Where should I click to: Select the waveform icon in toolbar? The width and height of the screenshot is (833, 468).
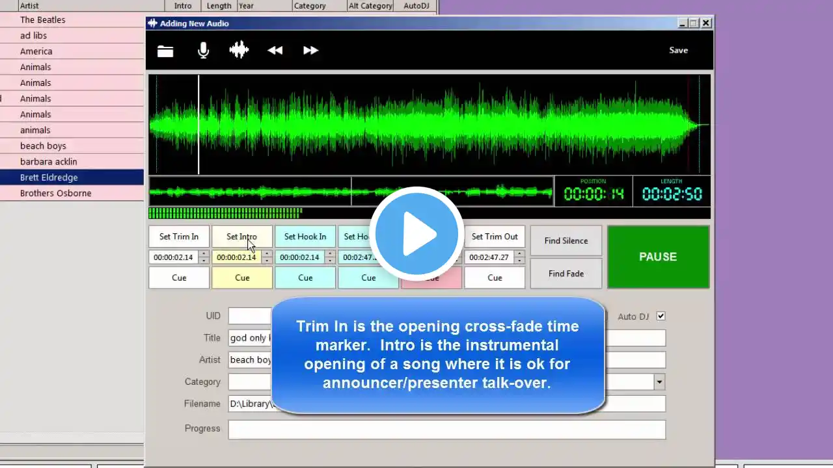[239, 50]
